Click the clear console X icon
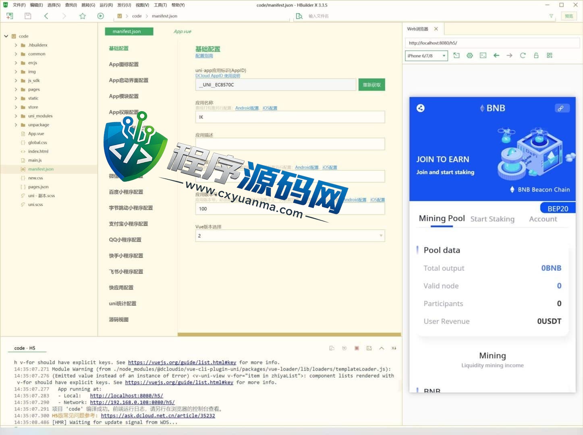Viewport: 583px width, 435px height. (x=394, y=348)
